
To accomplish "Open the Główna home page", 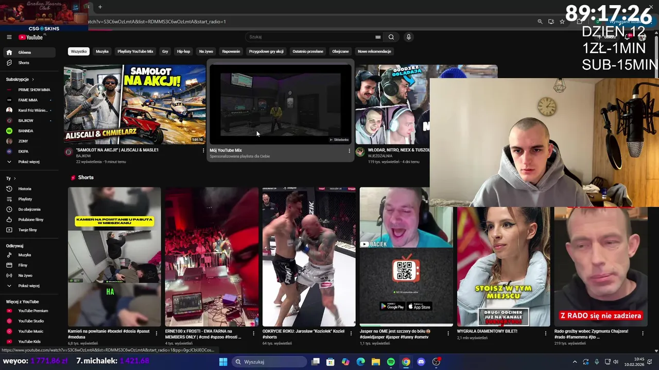I will (29, 52).
